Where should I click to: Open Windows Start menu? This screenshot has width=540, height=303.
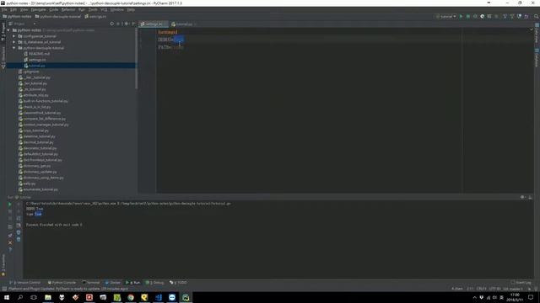pyautogui.click(x=7, y=297)
